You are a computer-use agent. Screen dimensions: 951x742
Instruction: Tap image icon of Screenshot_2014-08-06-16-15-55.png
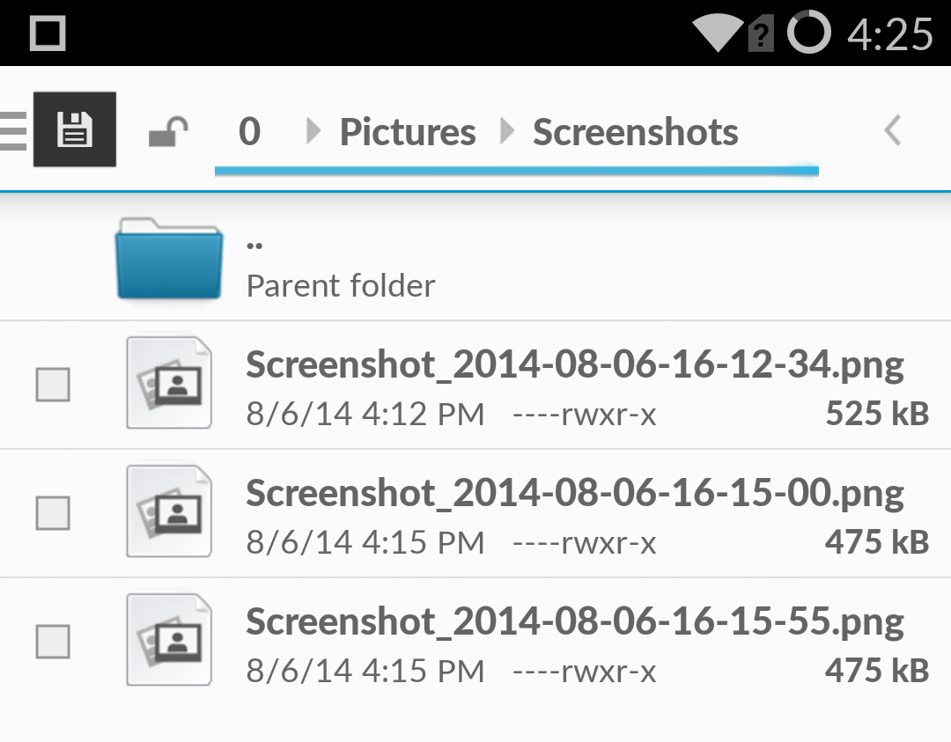pyautogui.click(x=169, y=640)
